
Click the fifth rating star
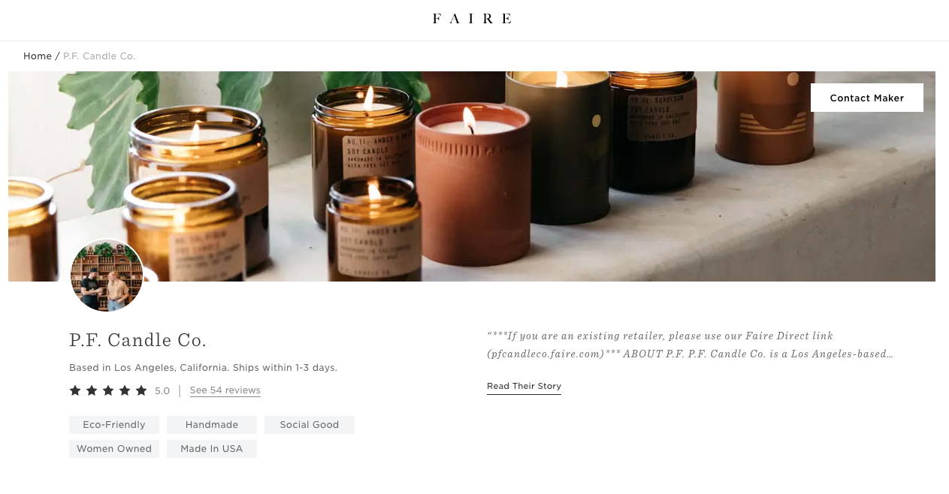coord(141,390)
